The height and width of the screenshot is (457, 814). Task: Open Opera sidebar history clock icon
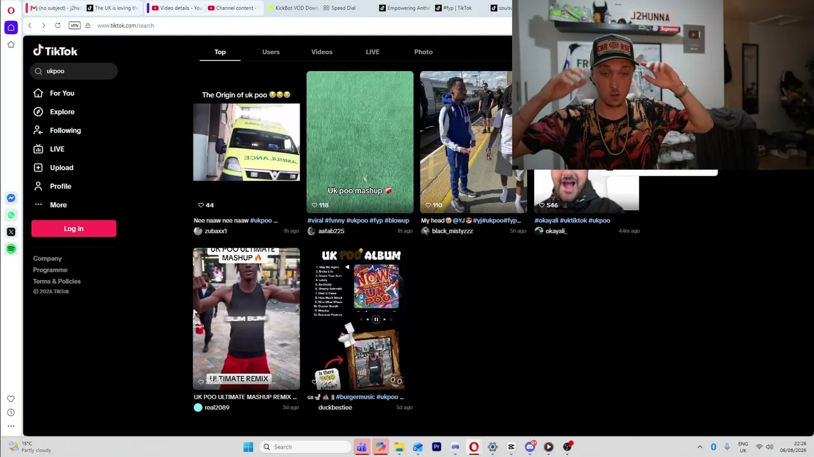pos(11,413)
